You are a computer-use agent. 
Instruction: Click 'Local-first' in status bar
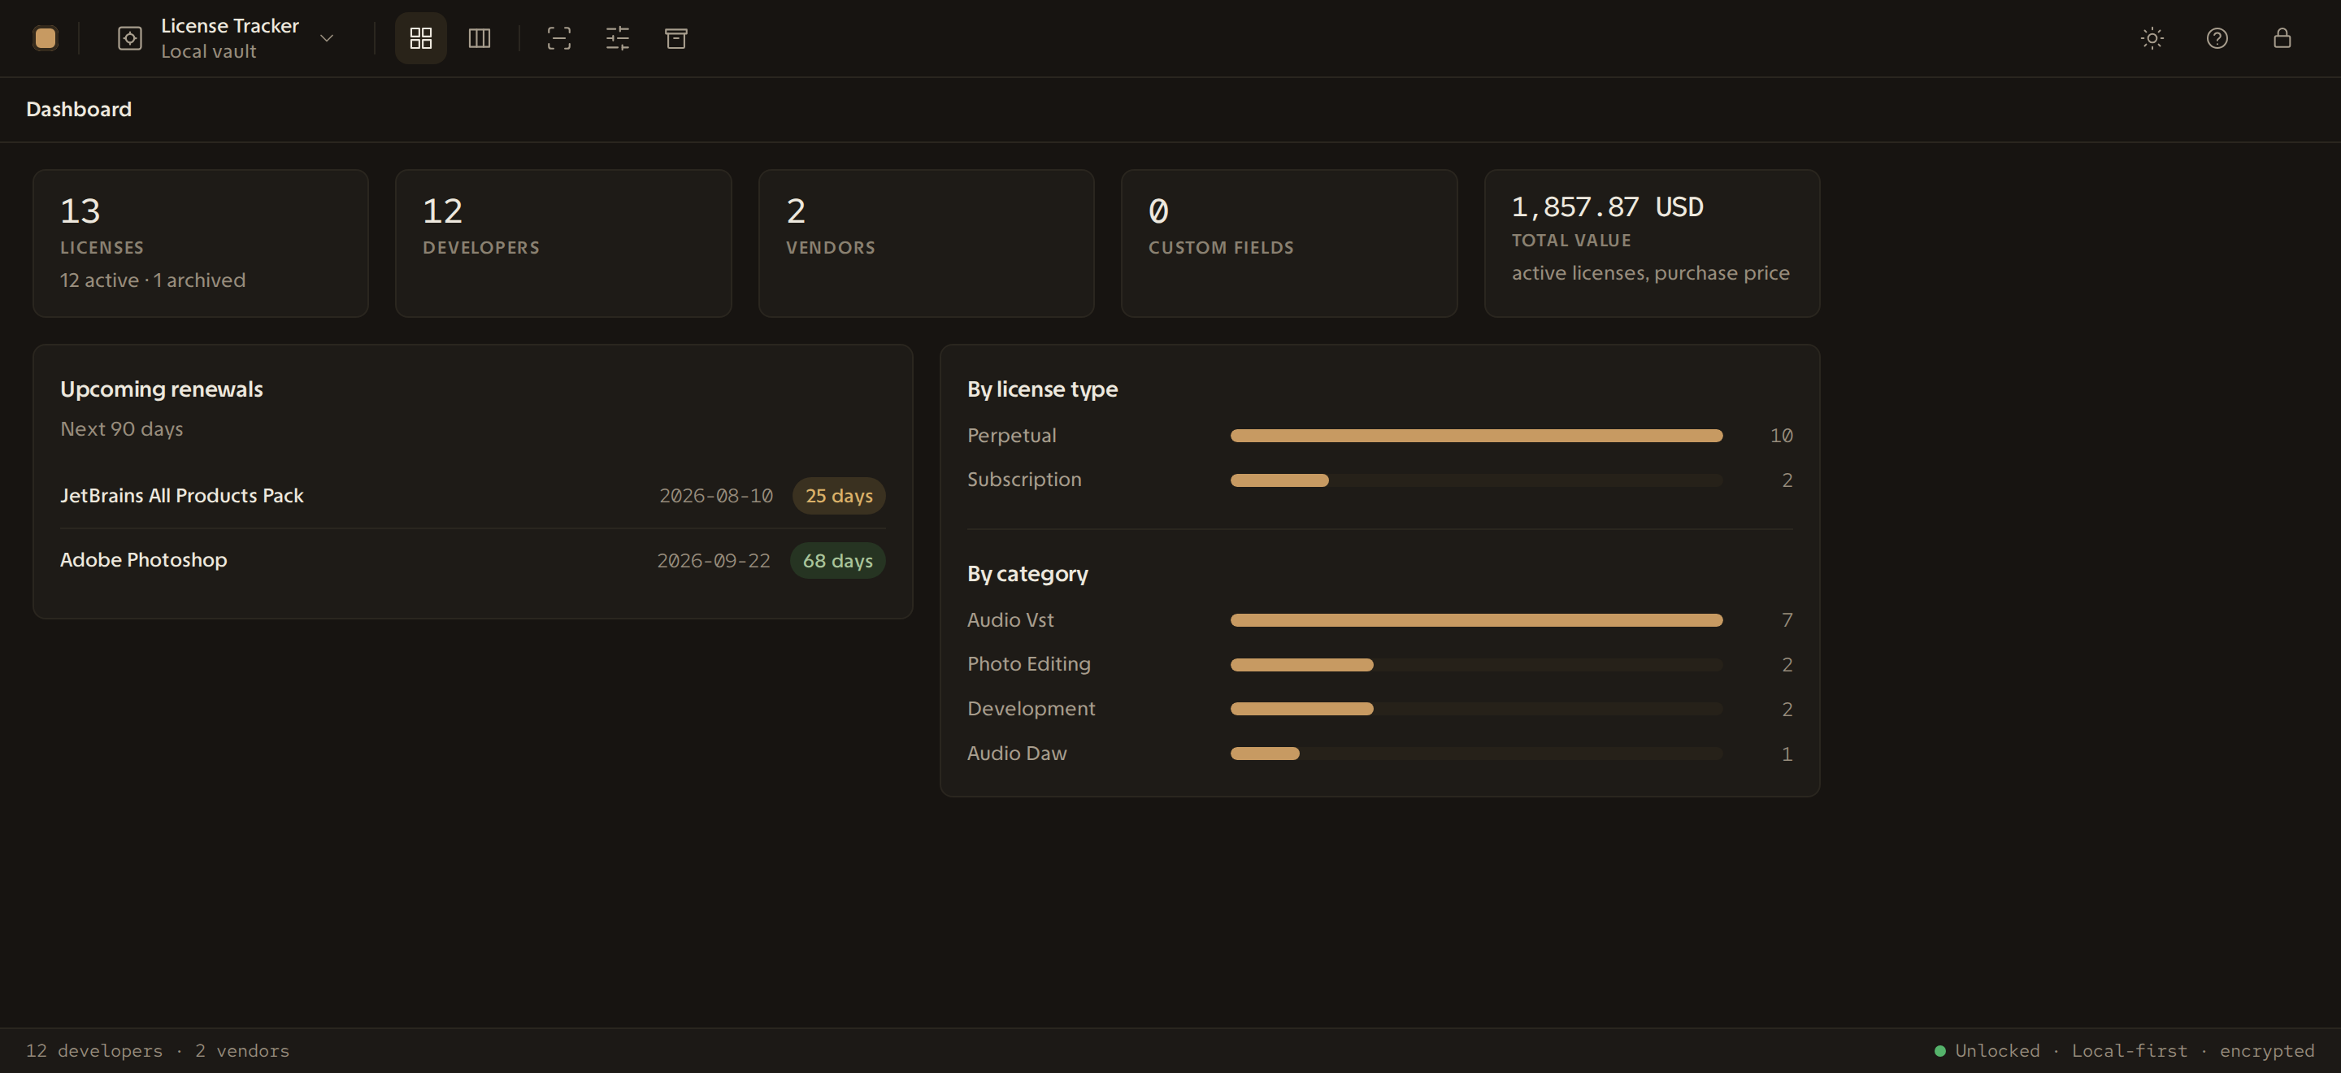click(x=2130, y=1051)
